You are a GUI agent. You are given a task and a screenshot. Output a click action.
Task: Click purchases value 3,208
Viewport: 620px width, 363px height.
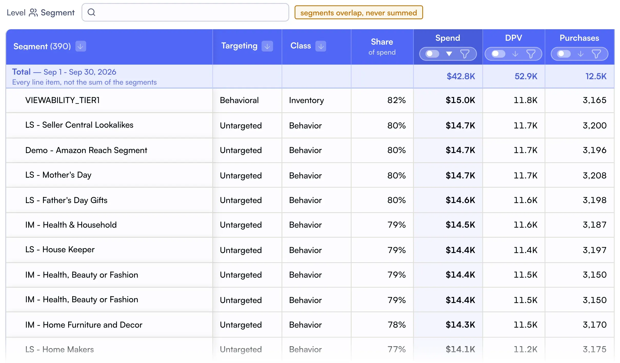click(594, 176)
